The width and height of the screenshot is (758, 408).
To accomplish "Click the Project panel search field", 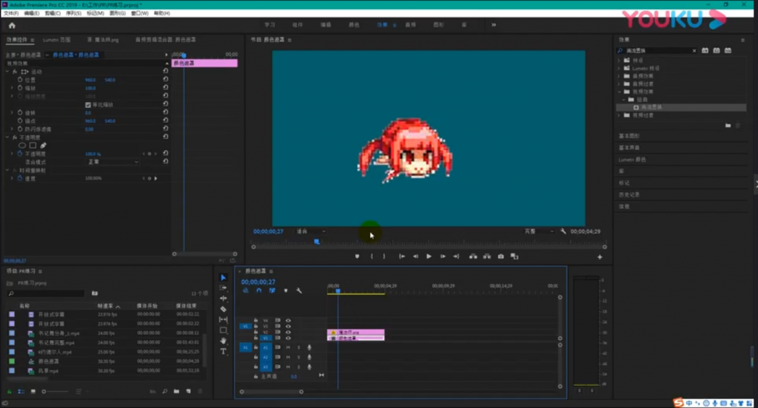I will pos(46,293).
